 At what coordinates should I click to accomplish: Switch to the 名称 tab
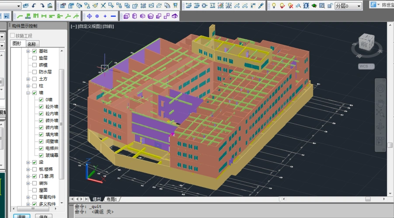point(31,44)
